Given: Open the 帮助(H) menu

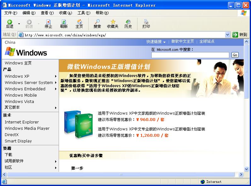Looking at the screenshot, I should pos(102,13).
